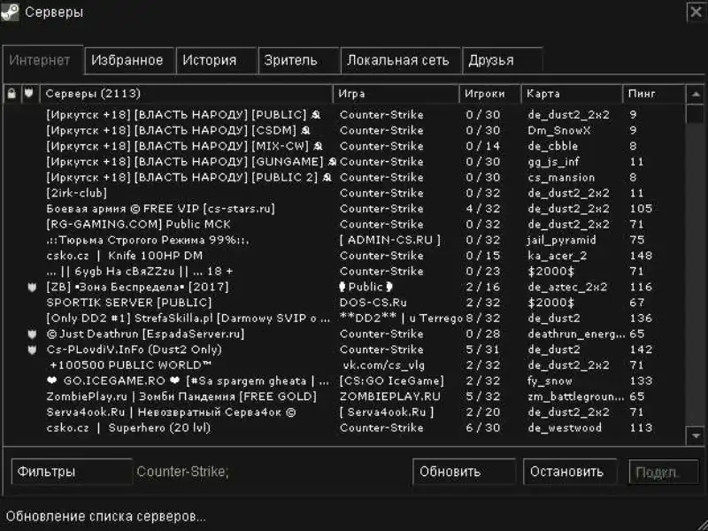The height and width of the screenshot is (531, 708).
Task: Select the [Иркутск +18] [GUNGAME] server
Action: pos(344,162)
